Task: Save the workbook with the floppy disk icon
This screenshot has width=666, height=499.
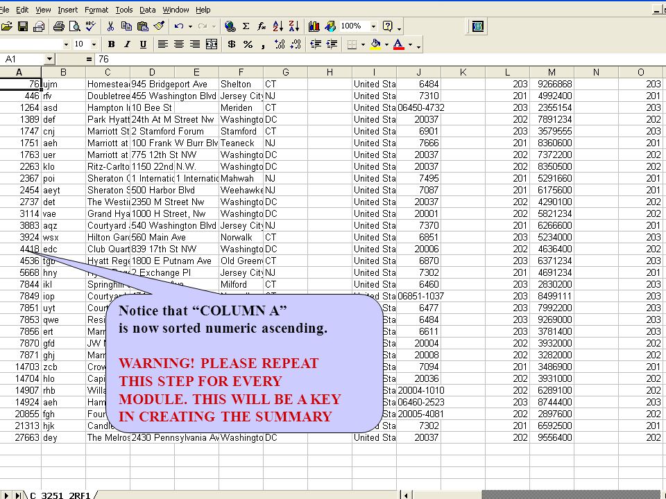Action: pyautogui.click(x=22, y=27)
